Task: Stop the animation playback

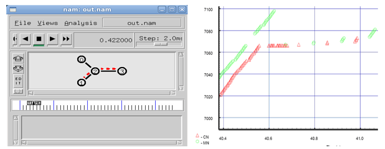Action: 39,39
